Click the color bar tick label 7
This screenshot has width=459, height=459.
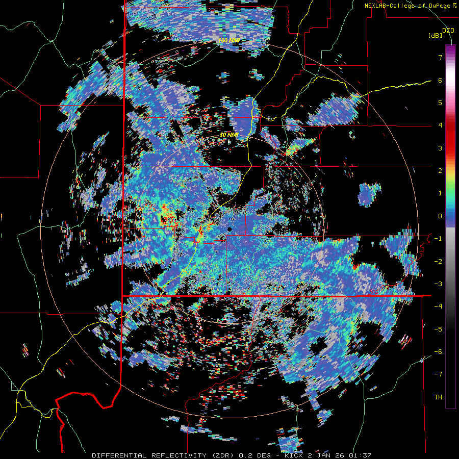(x=440, y=57)
